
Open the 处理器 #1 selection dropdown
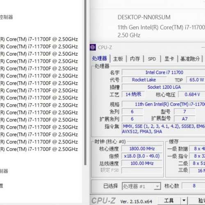141,186
